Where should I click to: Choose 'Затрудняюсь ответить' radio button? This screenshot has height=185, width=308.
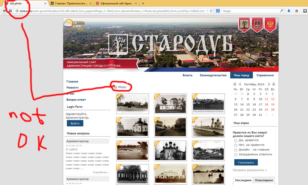pyautogui.click(x=236, y=155)
